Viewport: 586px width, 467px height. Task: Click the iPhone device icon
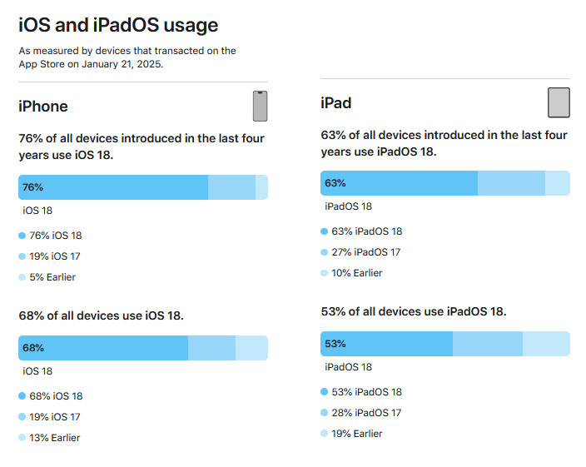(x=260, y=106)
